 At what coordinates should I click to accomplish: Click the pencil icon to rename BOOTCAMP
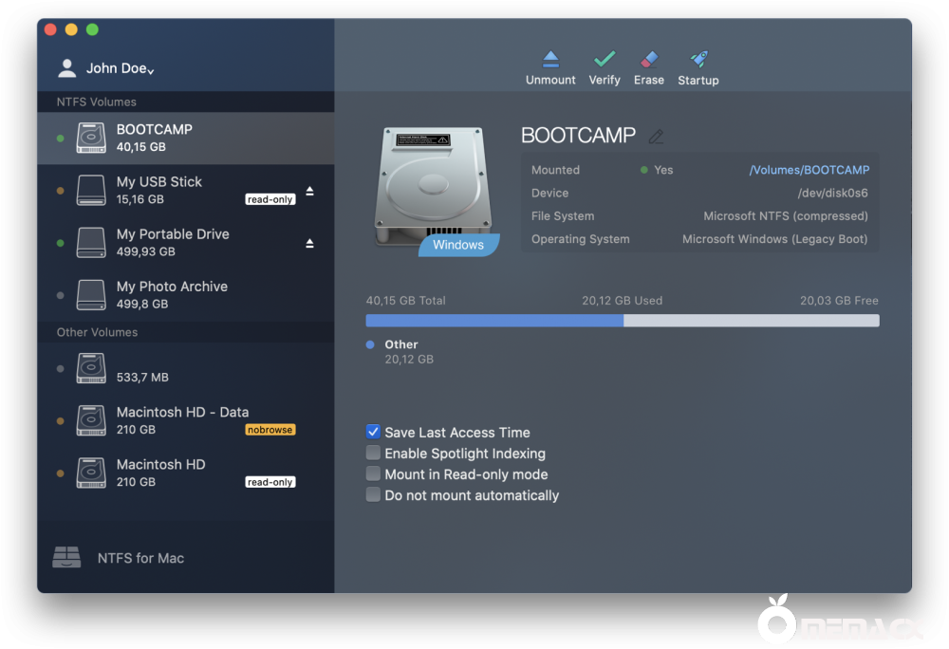point(656,137)
